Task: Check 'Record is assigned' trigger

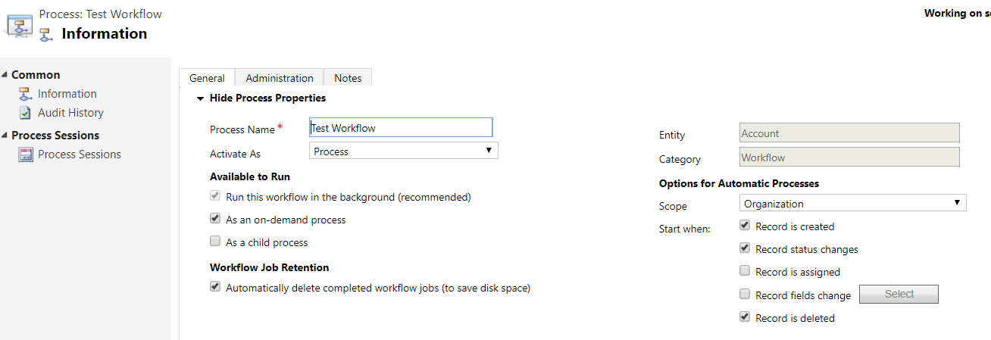Action: tap(745, 271)
